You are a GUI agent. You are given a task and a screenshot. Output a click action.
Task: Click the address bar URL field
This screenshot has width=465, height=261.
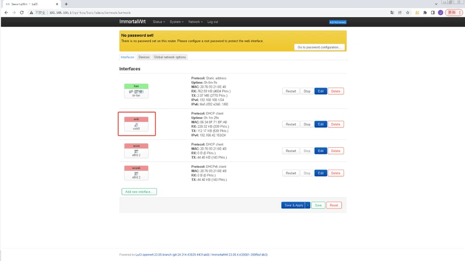208,13
